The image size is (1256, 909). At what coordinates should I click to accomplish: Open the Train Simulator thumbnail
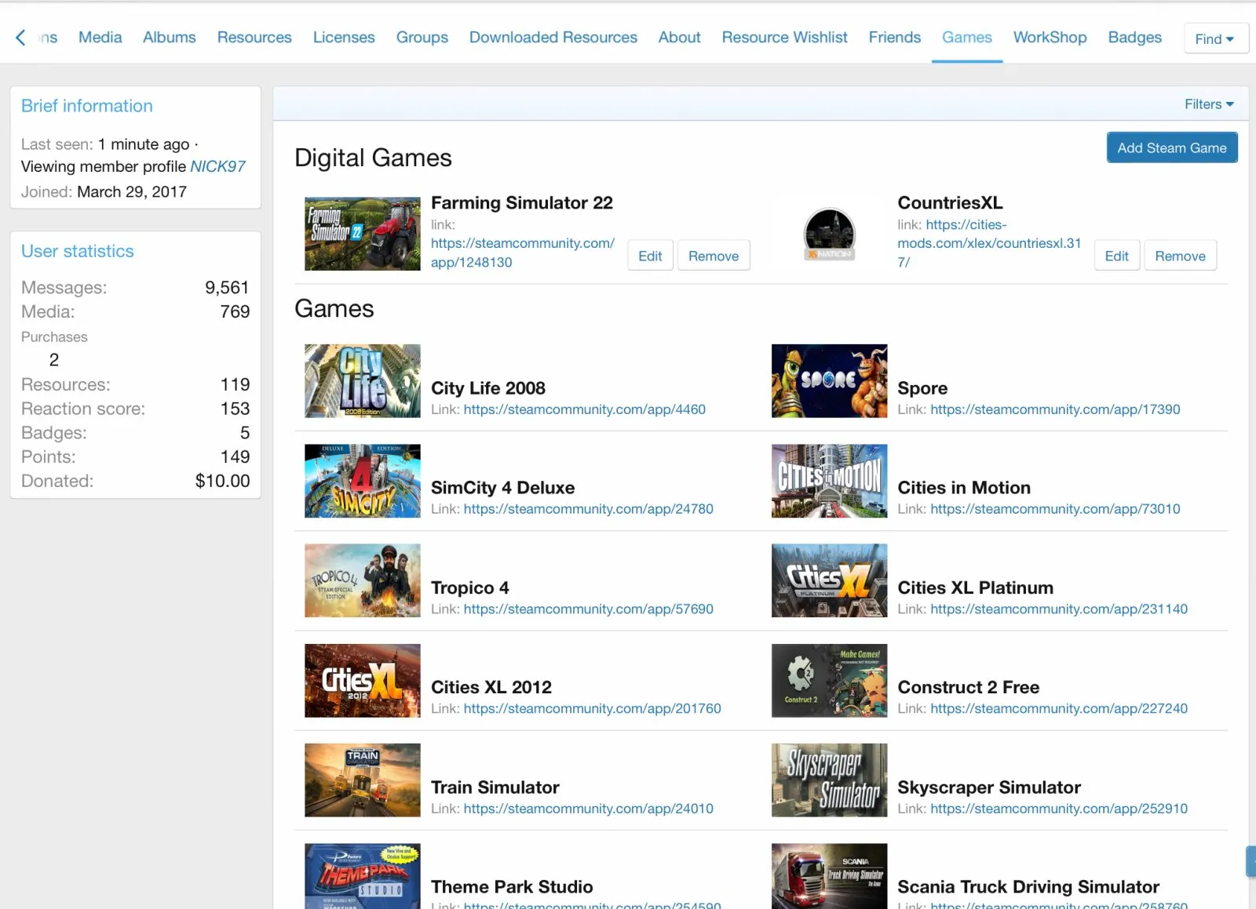pyautogui.click(x=362, y=780)
